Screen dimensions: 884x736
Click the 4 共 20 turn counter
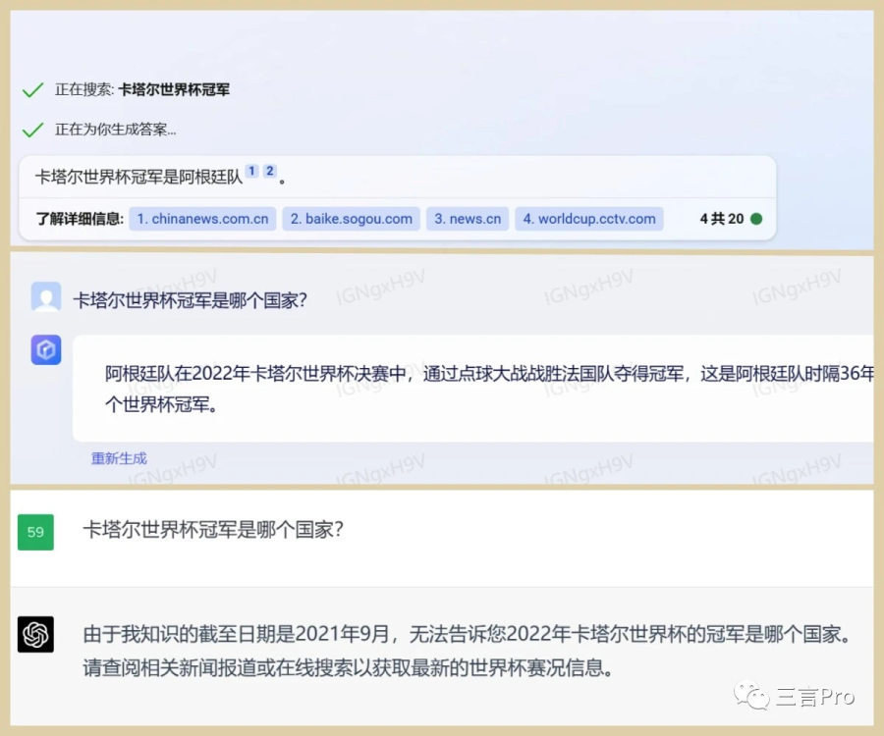click(x=721, y=219)
